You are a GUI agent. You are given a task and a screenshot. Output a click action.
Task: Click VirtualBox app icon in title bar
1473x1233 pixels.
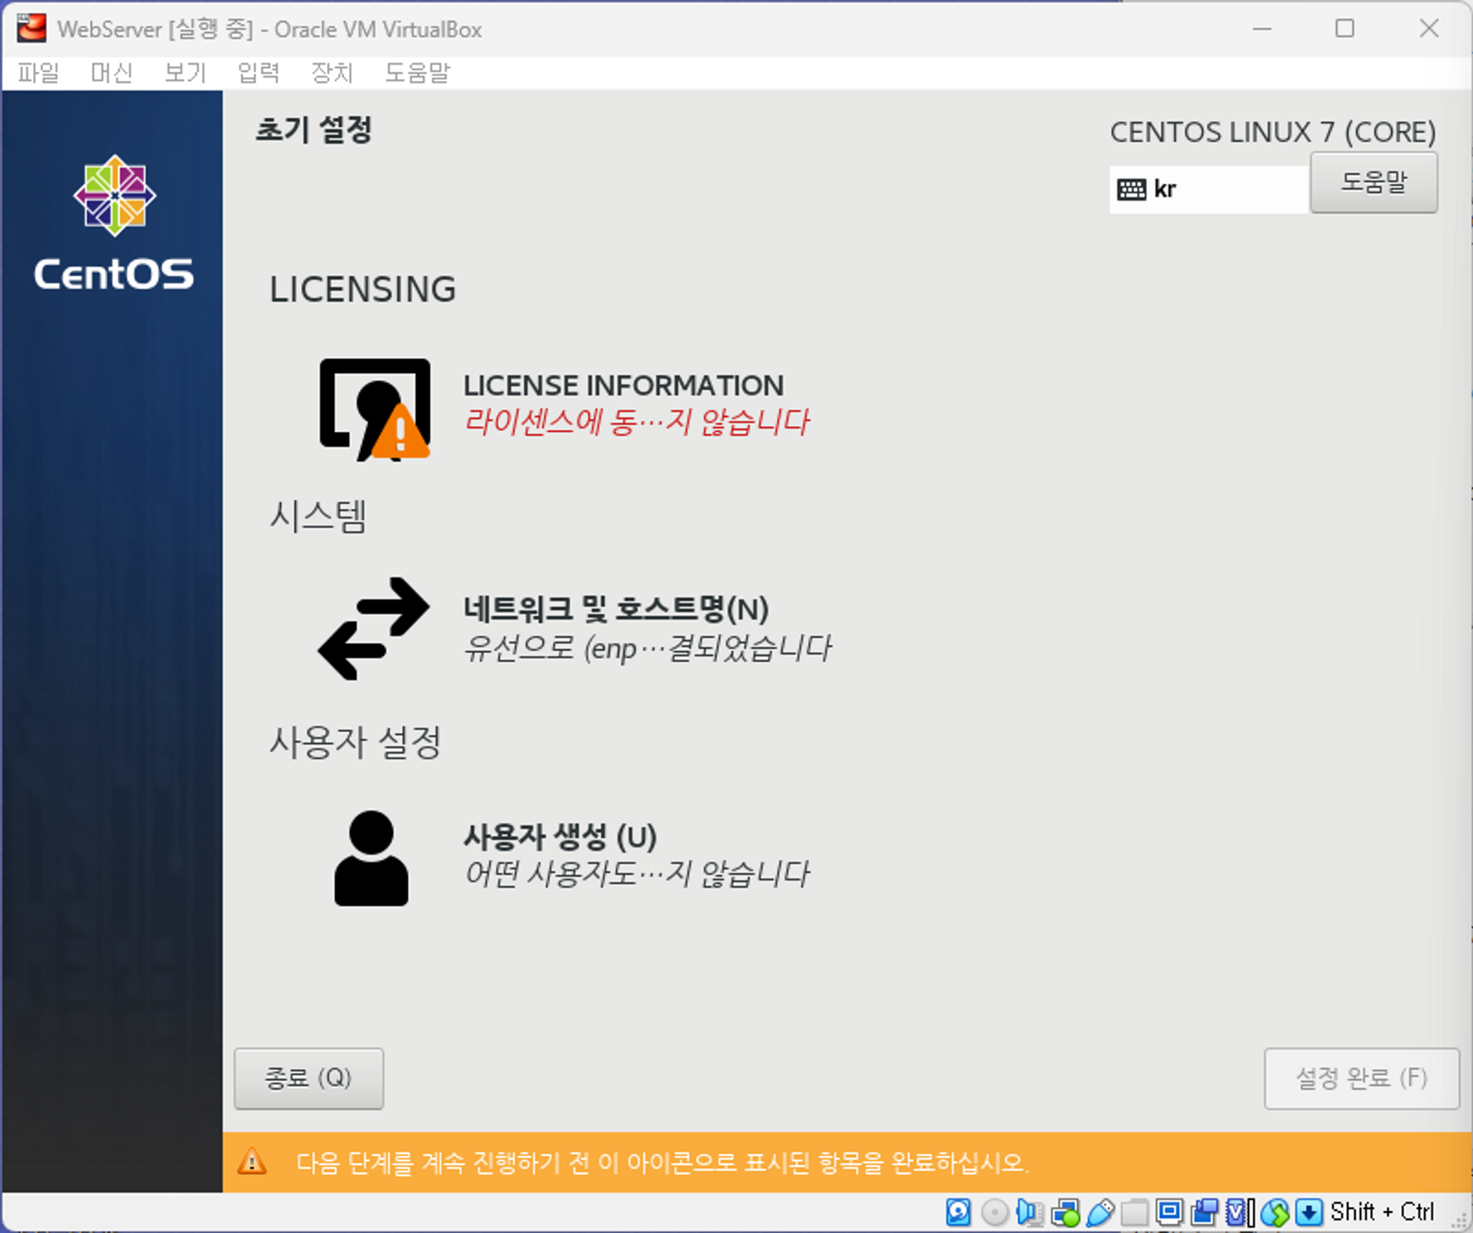31,29
